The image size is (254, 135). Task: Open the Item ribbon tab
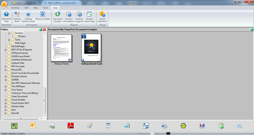(x=36, y=8)
